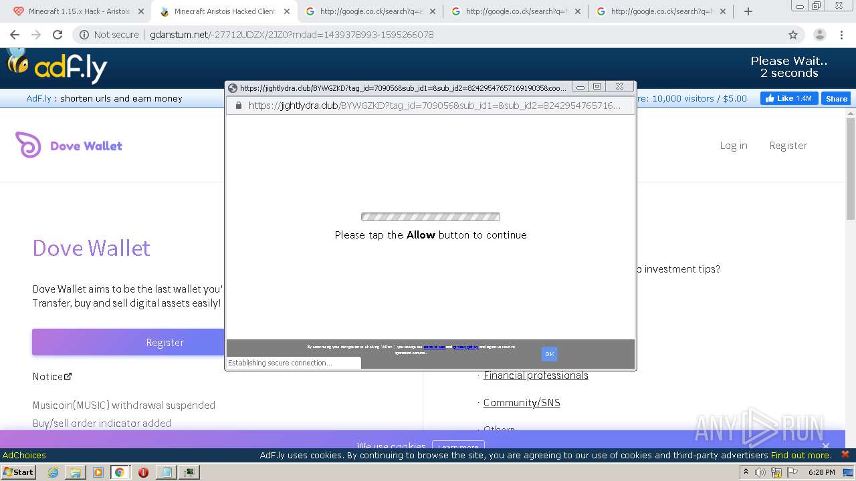Open the 'AdF.ly' shorten urls link
Viewport: 856px width, 481px height.
(39, 98)
